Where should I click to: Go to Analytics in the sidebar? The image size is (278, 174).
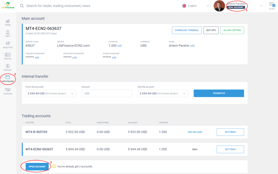(x=8, y=45)
